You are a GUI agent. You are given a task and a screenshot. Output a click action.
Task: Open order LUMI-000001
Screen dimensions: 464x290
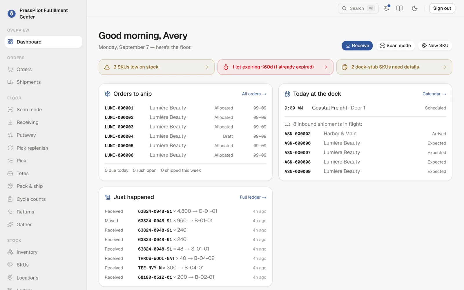186,108
